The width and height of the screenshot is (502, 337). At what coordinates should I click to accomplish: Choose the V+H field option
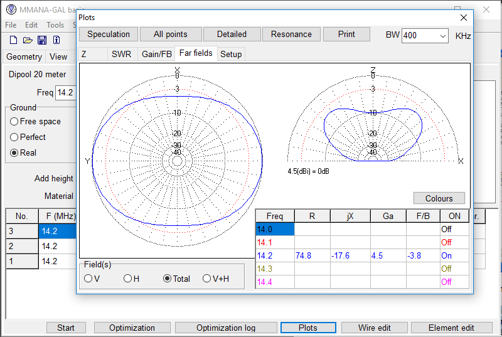pos(207,279)
